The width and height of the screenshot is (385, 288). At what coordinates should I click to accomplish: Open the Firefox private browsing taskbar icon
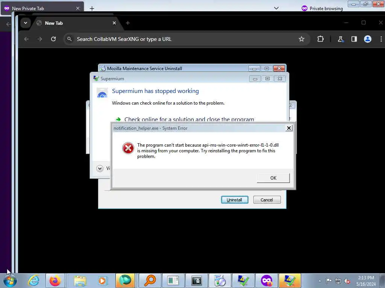tap(267, 280)
